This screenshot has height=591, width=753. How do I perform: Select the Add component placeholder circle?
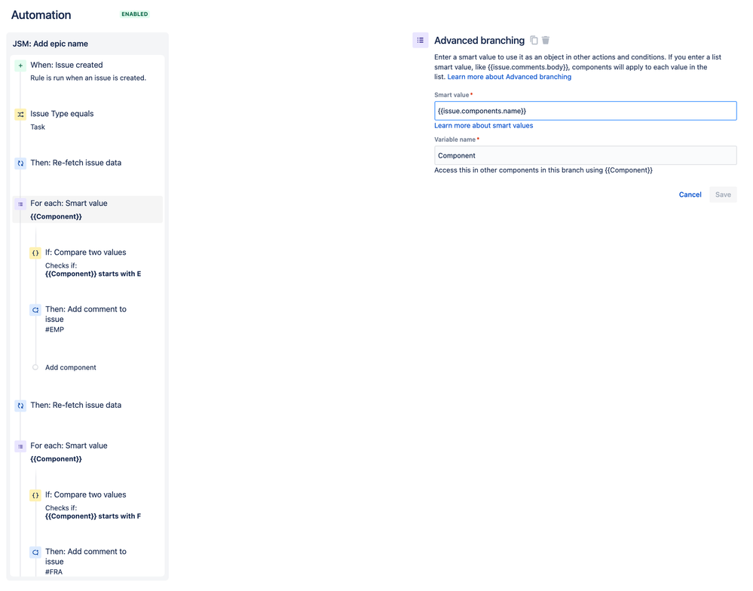click(x=35, y=368)
